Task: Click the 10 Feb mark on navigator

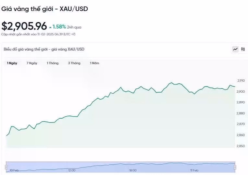Action: [14, 170]
